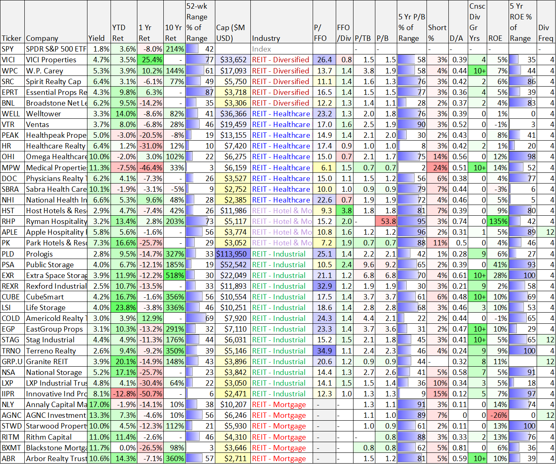Viewport: 556px width, 464px height.
Task: Click the -50.7% one-year return cell
Action: click(150, 393)
